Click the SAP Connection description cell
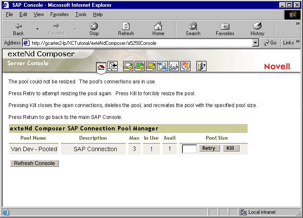 [94, 149]
